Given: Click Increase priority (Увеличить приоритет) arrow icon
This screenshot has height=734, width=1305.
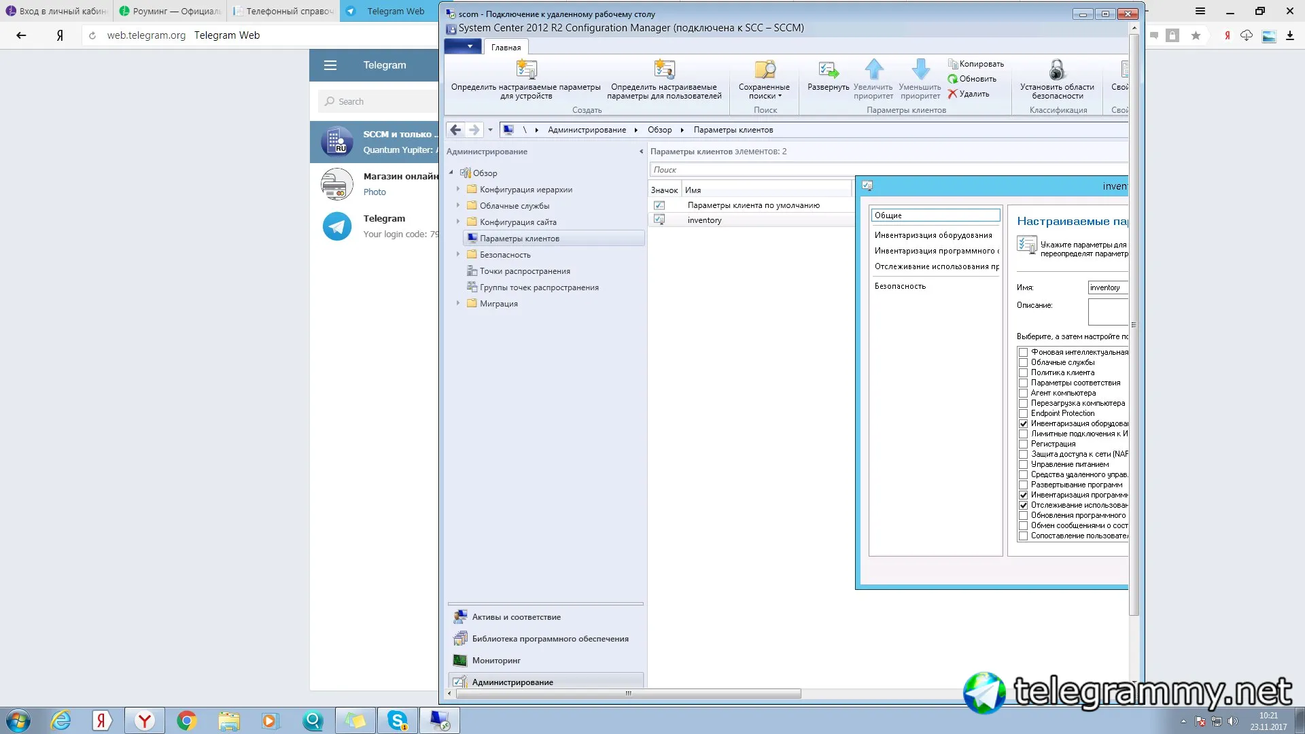Looking at the screenshot, I should (x=874, y=69).
